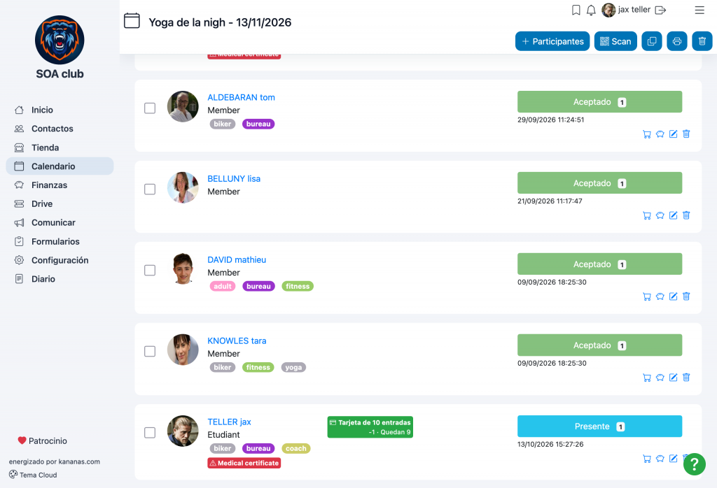Open the green help question mark
This screenshot has width=717, height=488.
click(x=694, y=464)
